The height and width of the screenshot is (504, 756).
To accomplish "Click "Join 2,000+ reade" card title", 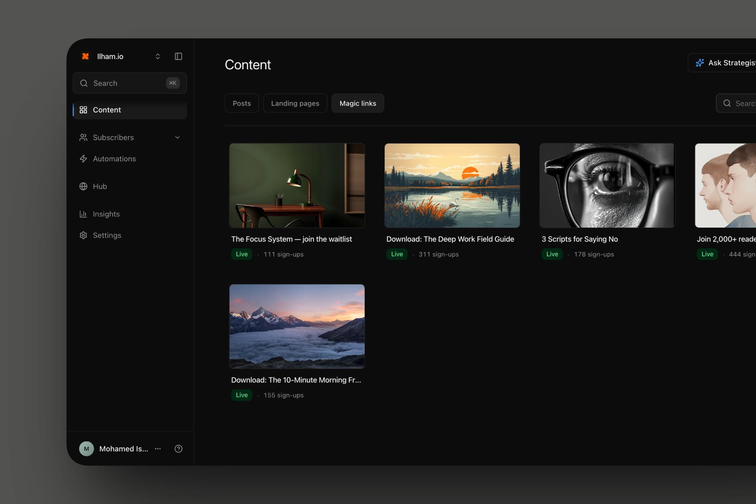I will 726,239.
